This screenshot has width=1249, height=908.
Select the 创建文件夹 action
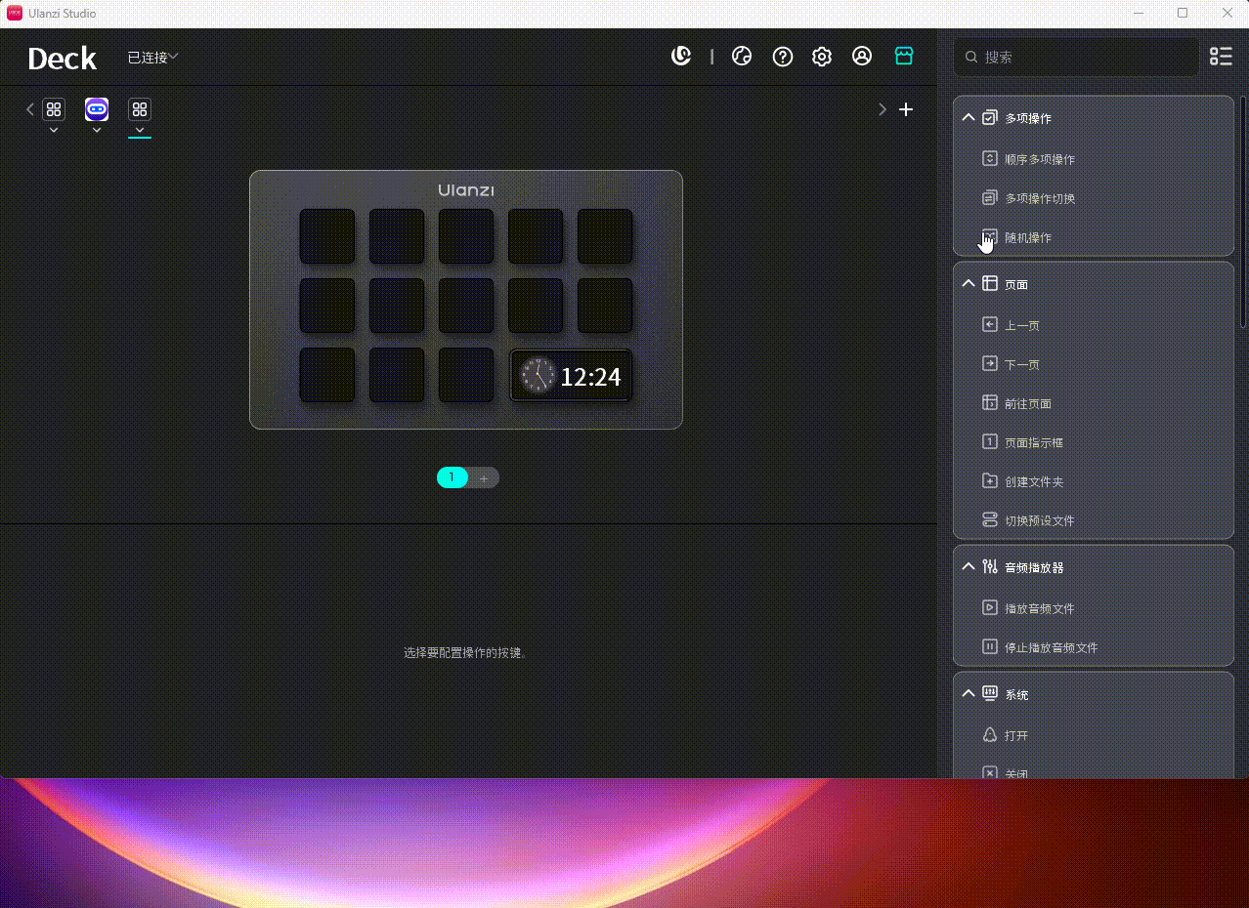(1033, 481)
